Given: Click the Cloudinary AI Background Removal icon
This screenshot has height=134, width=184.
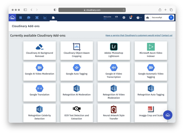Looking at the screenshot, I should (40, 47).
